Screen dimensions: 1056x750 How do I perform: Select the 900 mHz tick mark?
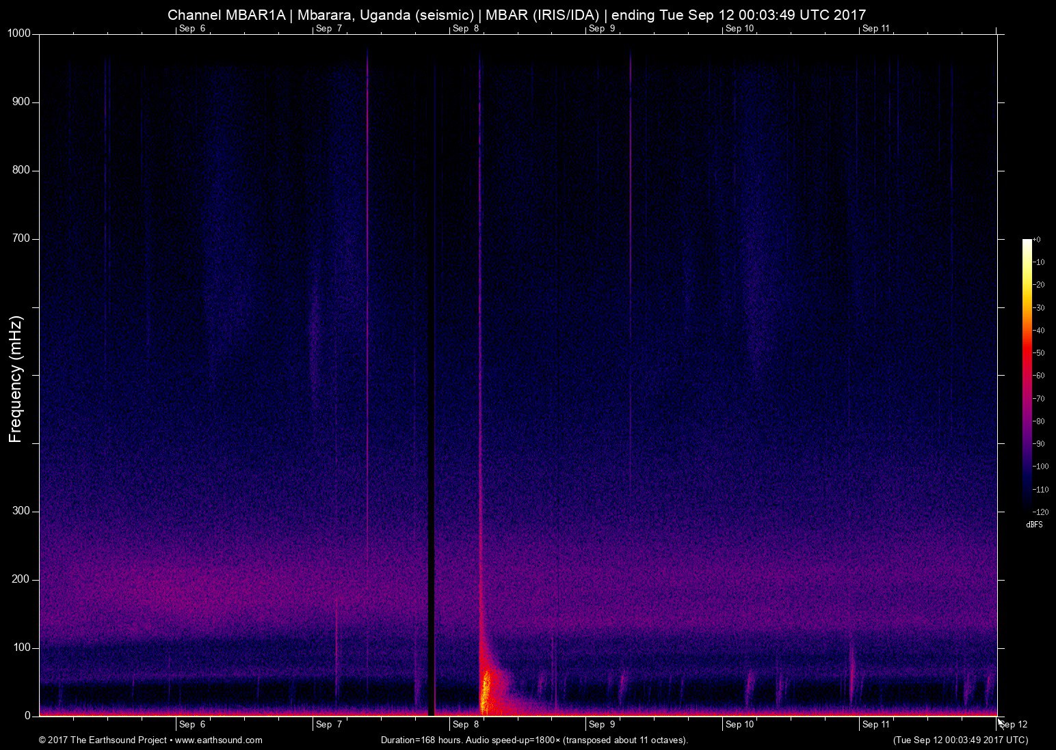(x=33, y=101)
